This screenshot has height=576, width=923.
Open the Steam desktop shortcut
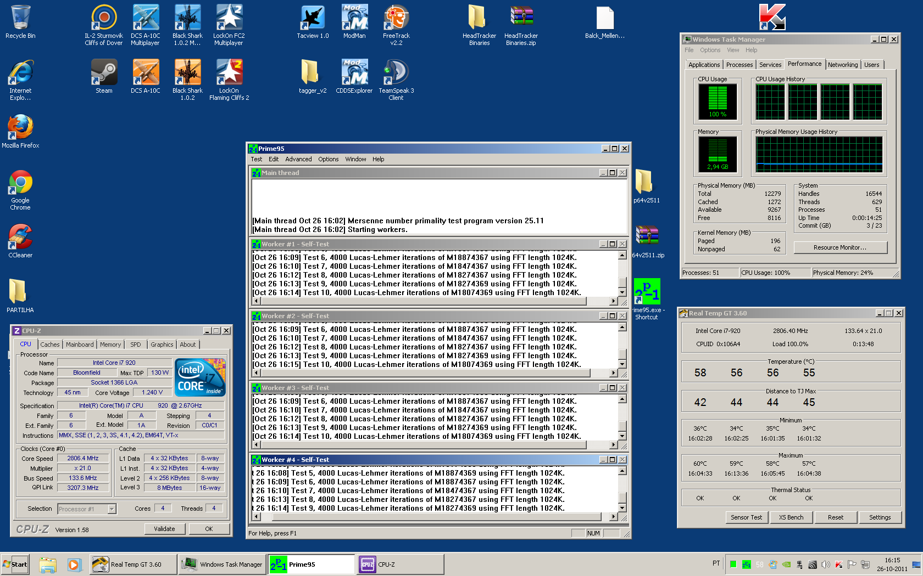[x=104, y=76]
